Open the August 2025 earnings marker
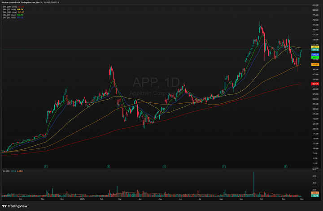Viewport: 323px width, 211px height. (x=224, y=166)
